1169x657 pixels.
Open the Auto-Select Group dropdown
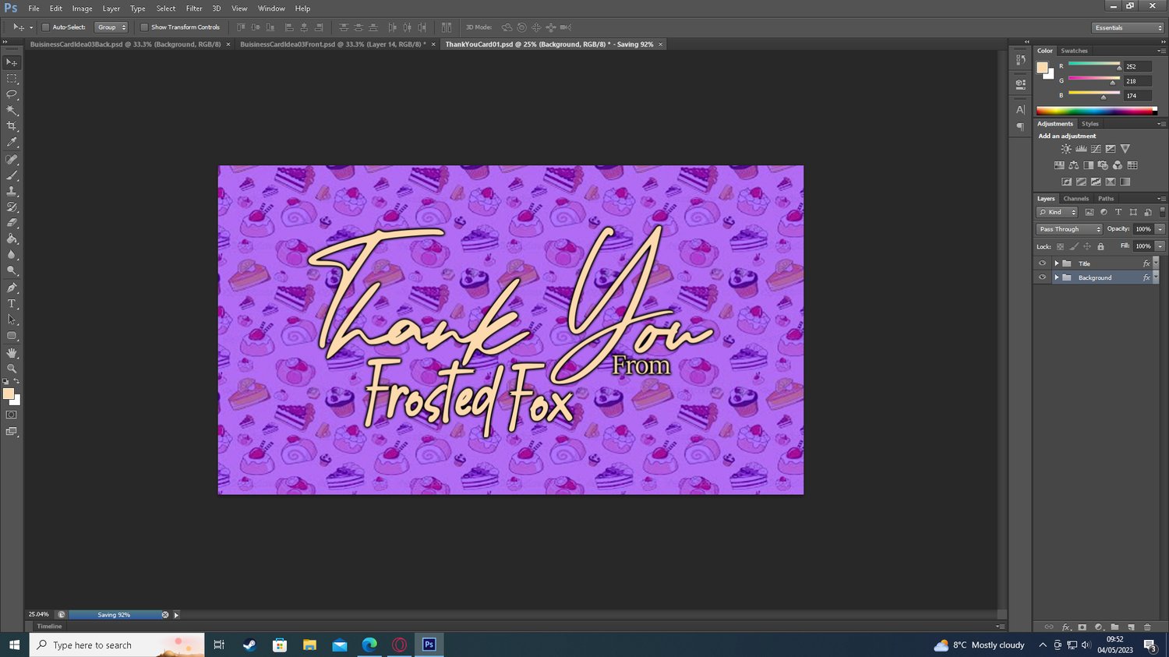click(111, 27)
